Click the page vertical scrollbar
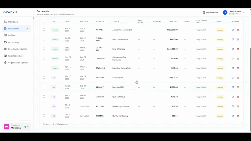Viewport: 251px width, 141px height. coord(250,89)
